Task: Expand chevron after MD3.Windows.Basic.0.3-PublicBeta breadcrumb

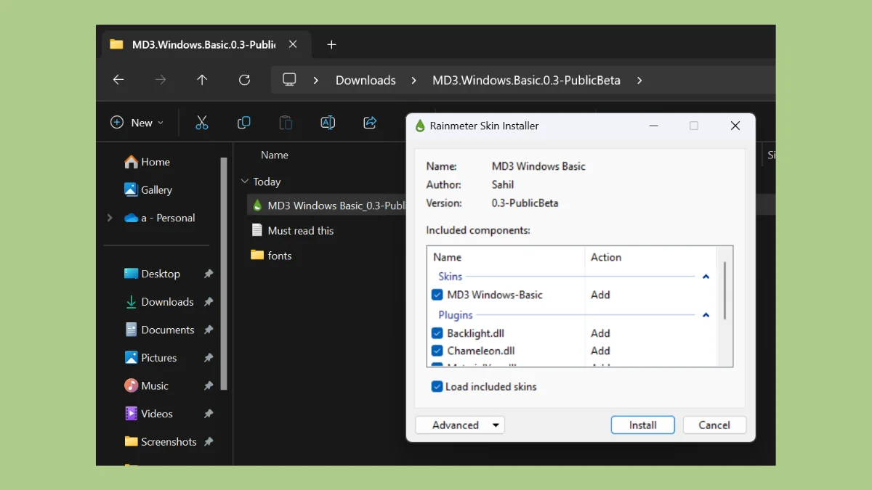Action: click(x=639, y=81)
